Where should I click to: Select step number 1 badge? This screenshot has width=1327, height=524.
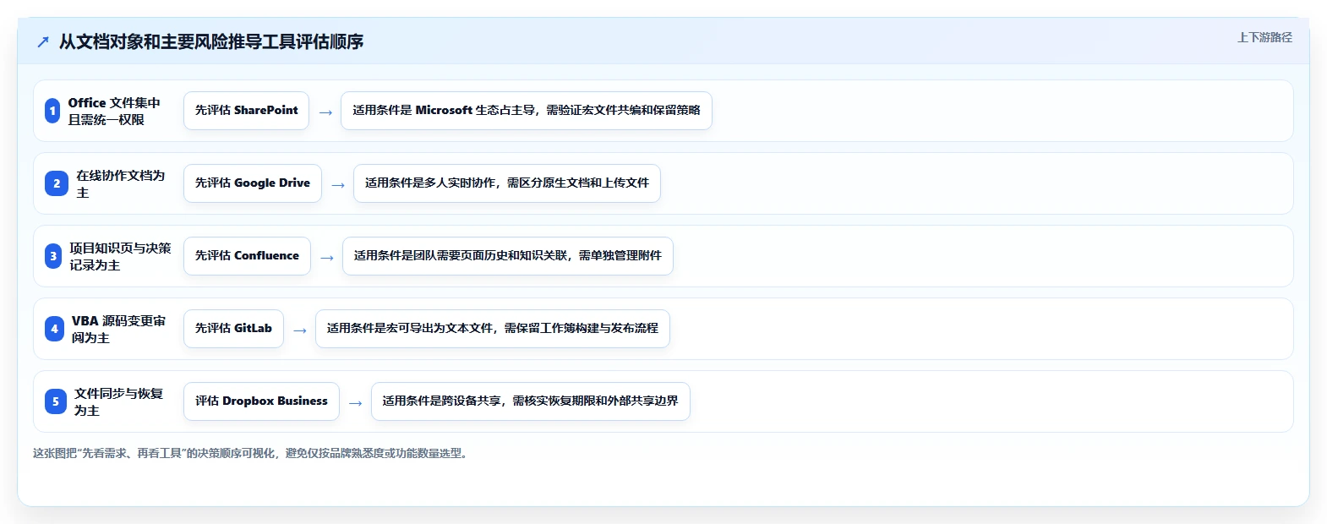click(52, 111)
